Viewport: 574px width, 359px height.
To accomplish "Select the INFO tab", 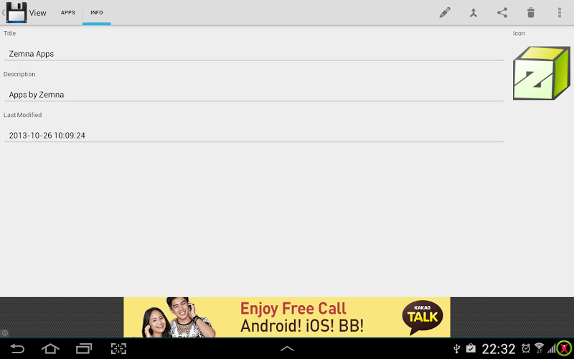I will tap(97, 12).
